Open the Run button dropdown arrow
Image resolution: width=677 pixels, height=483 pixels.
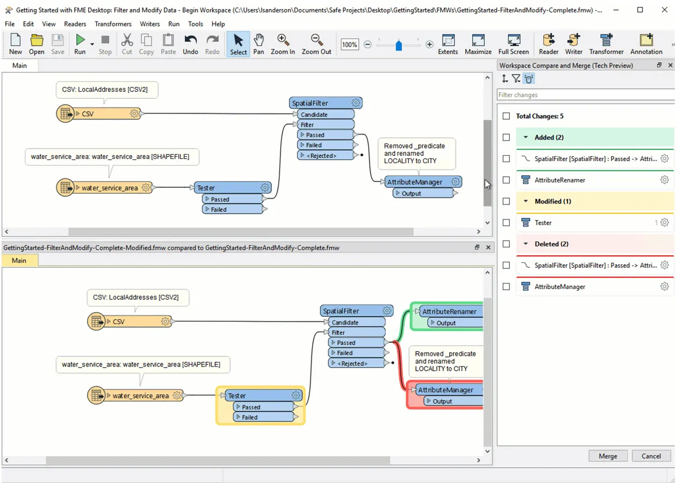point(92,44)
